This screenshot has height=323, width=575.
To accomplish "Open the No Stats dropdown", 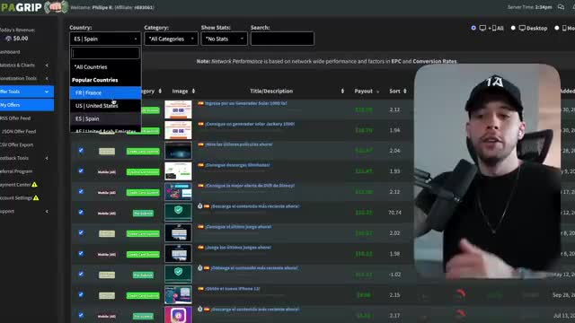I will (224, 39).
